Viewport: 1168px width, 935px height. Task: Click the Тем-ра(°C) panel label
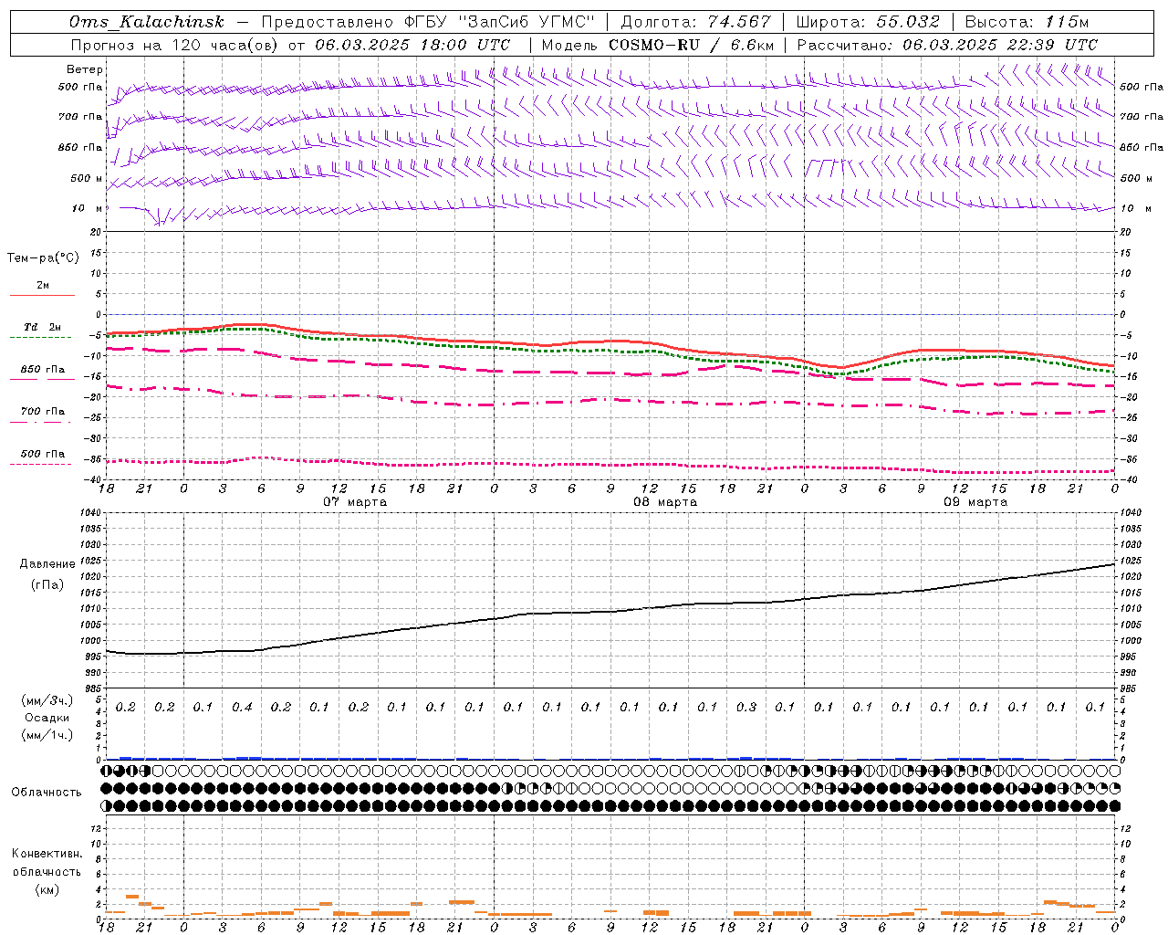43,258
